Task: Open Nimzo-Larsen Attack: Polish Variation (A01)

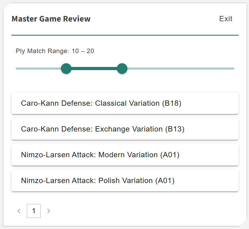Action: click(x=125, y=181)
